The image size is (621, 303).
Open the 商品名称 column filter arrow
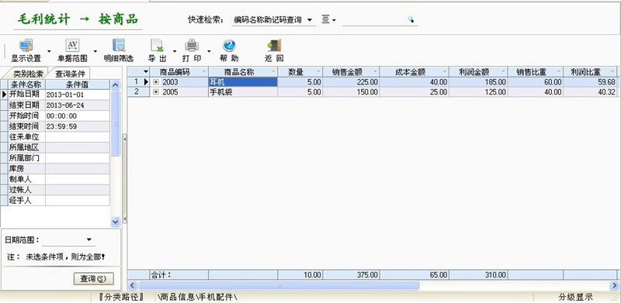pos(273,71)
